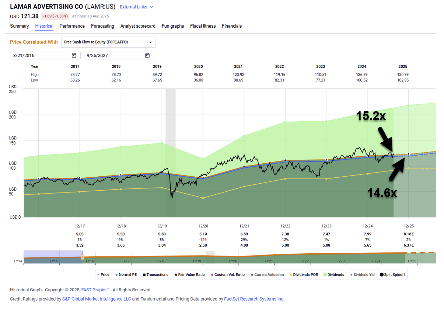Click the 2021 high value 123.92
The image size is (444, 309).
point(238,74)
